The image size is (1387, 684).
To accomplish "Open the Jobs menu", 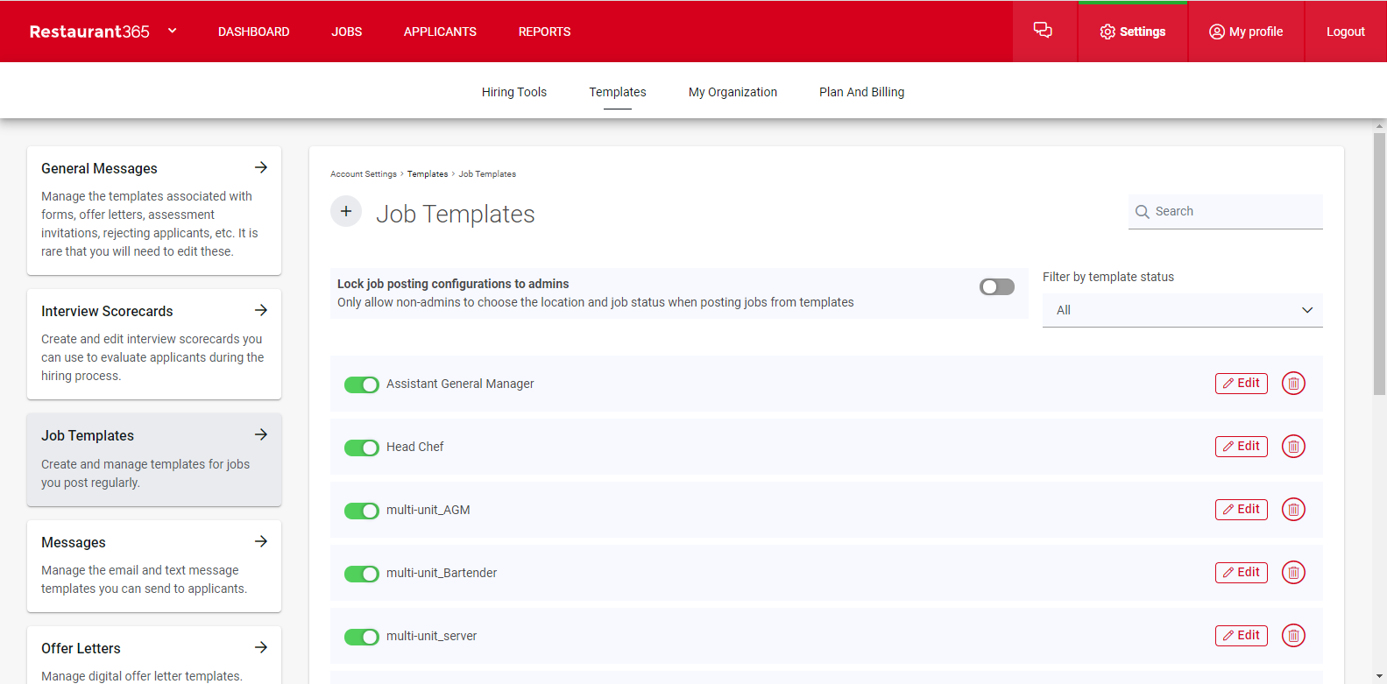I will coord(347,32).
